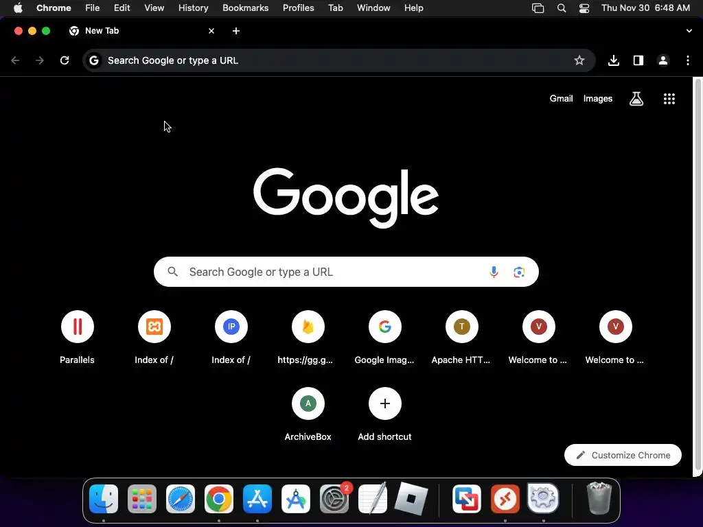The width and height of the screenshot is (703, 527).
Task: Open the Chrome downloads icon
Action: [613, 60]
